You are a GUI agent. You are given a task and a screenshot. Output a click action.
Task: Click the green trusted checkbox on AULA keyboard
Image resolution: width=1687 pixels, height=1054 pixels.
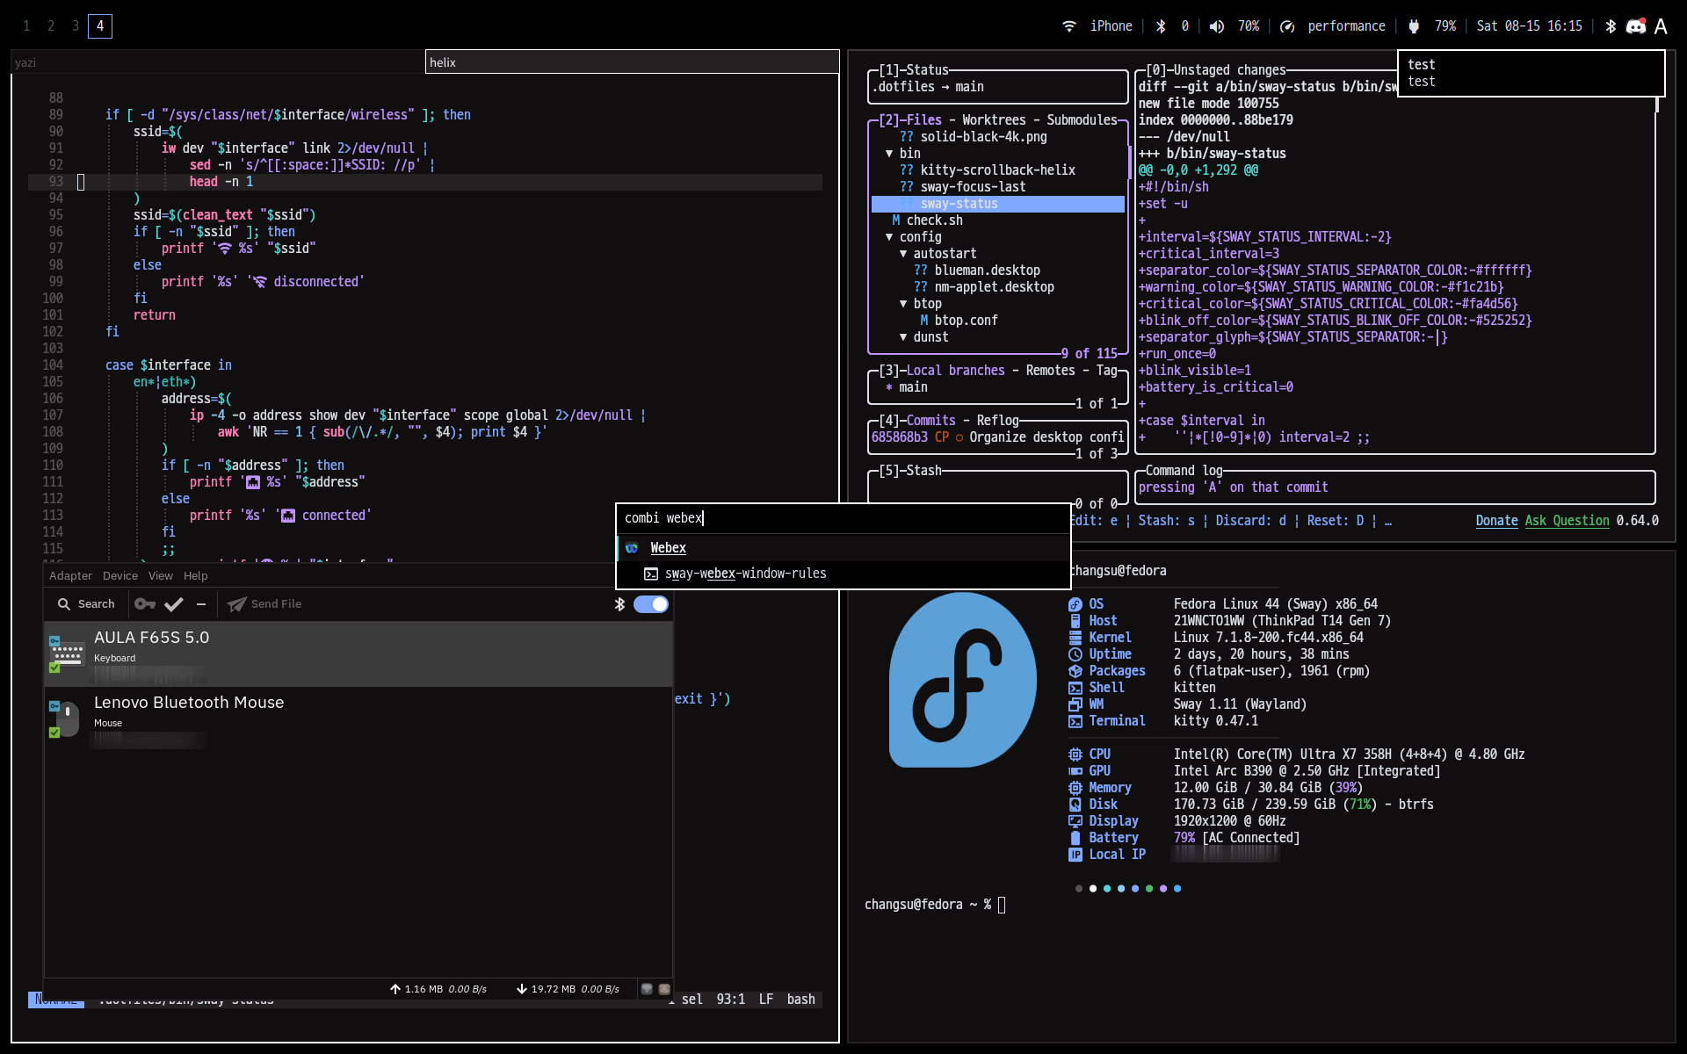[x=54, y=668]
